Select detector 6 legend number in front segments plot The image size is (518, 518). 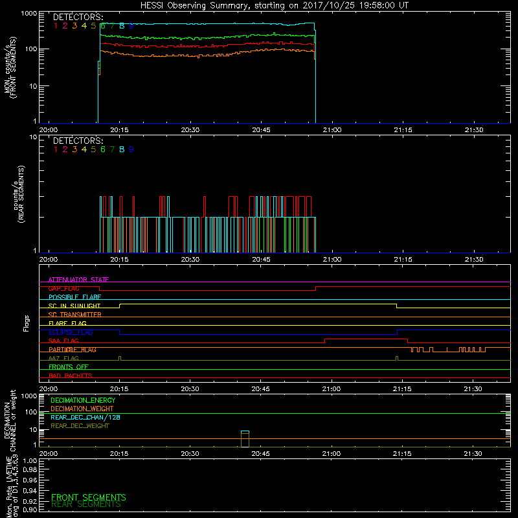(x=103, y=26)
